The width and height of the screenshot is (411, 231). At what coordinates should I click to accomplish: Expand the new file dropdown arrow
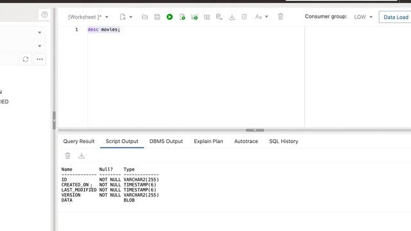click(x=131, y=17)
